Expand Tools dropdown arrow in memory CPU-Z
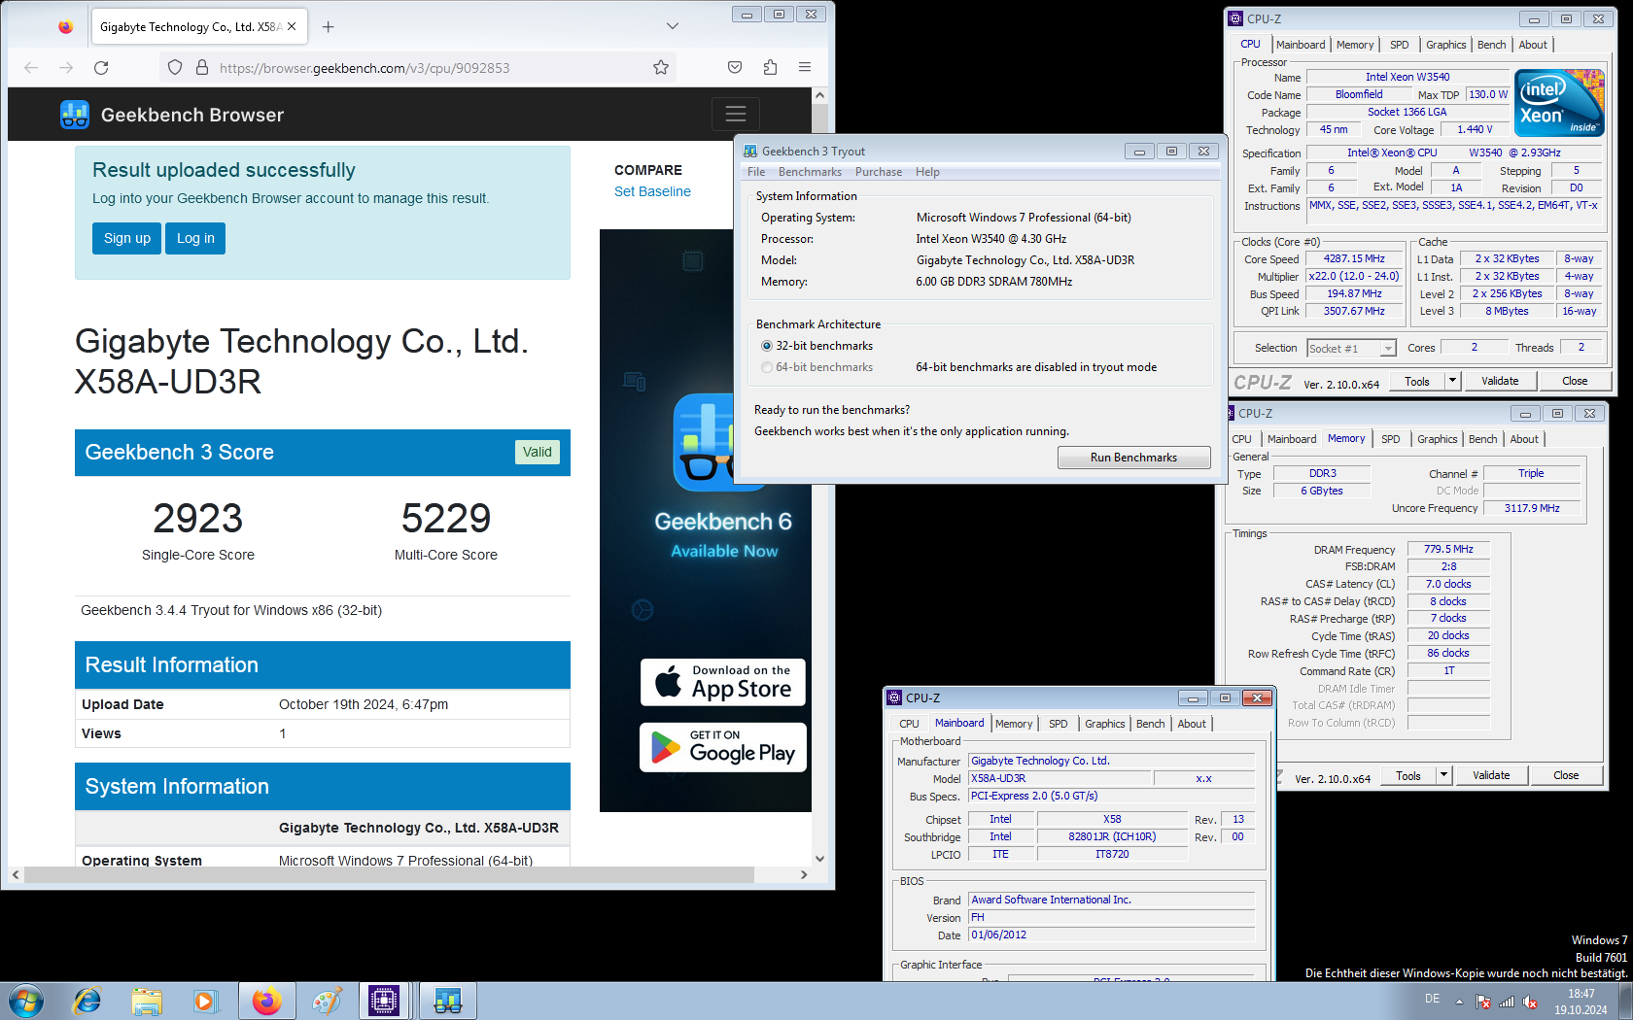The image size is (1633, 1020). pyautogui.click(x=1444, y=775)
